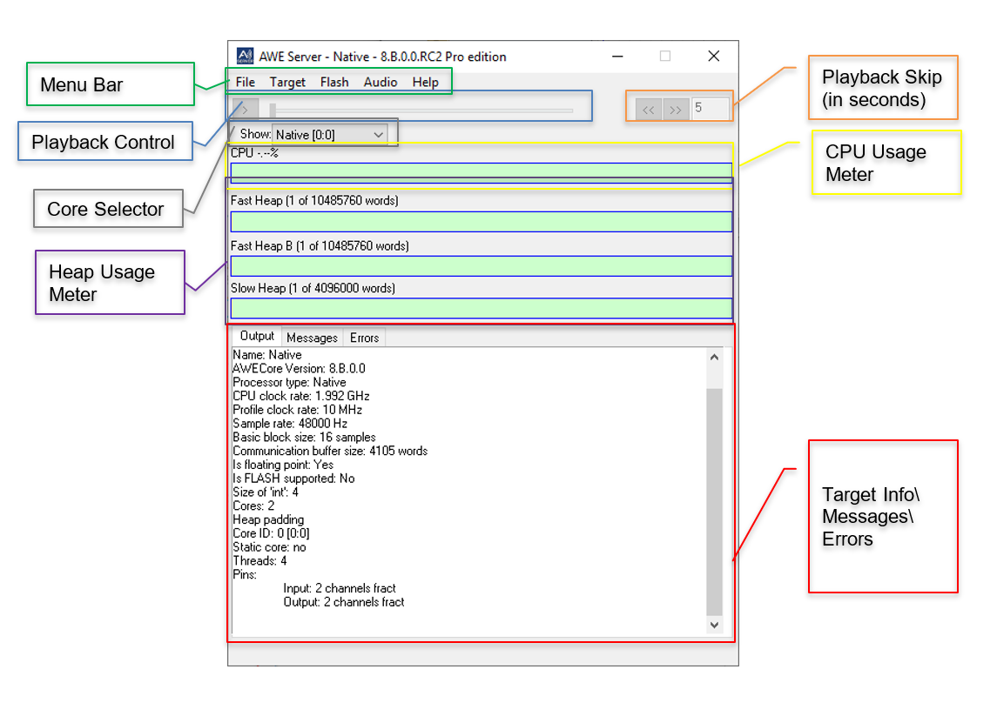Click the playback skip seconds field showing 5
997x703 pixels.
pyautogui.click(x=710, y=108)
